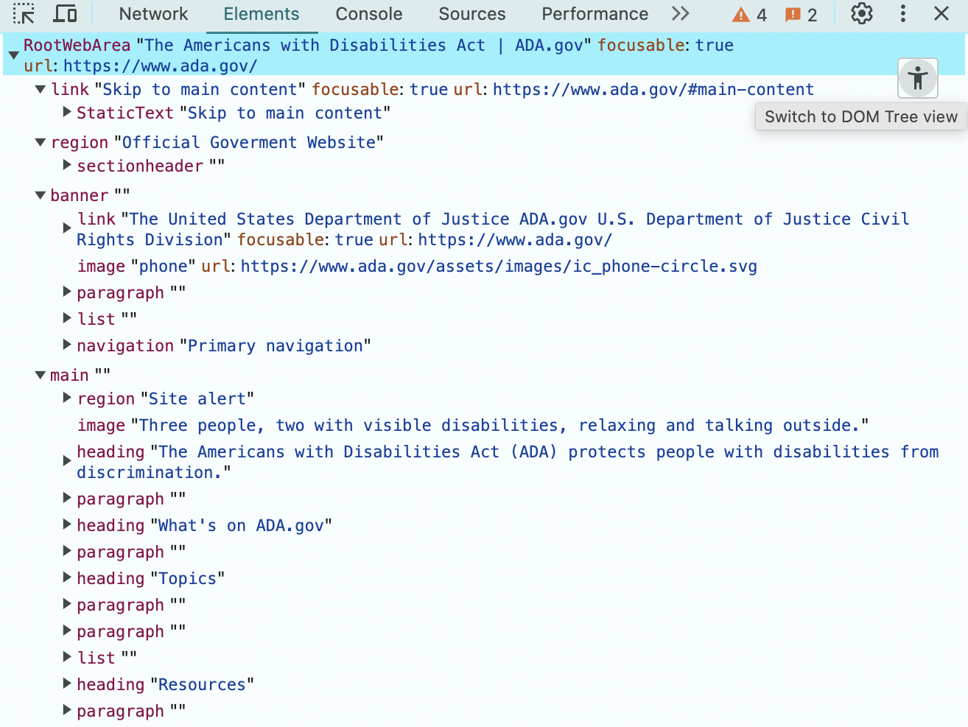Switch to the Sources tab
The image size is (968, 727).
[472, 14]
